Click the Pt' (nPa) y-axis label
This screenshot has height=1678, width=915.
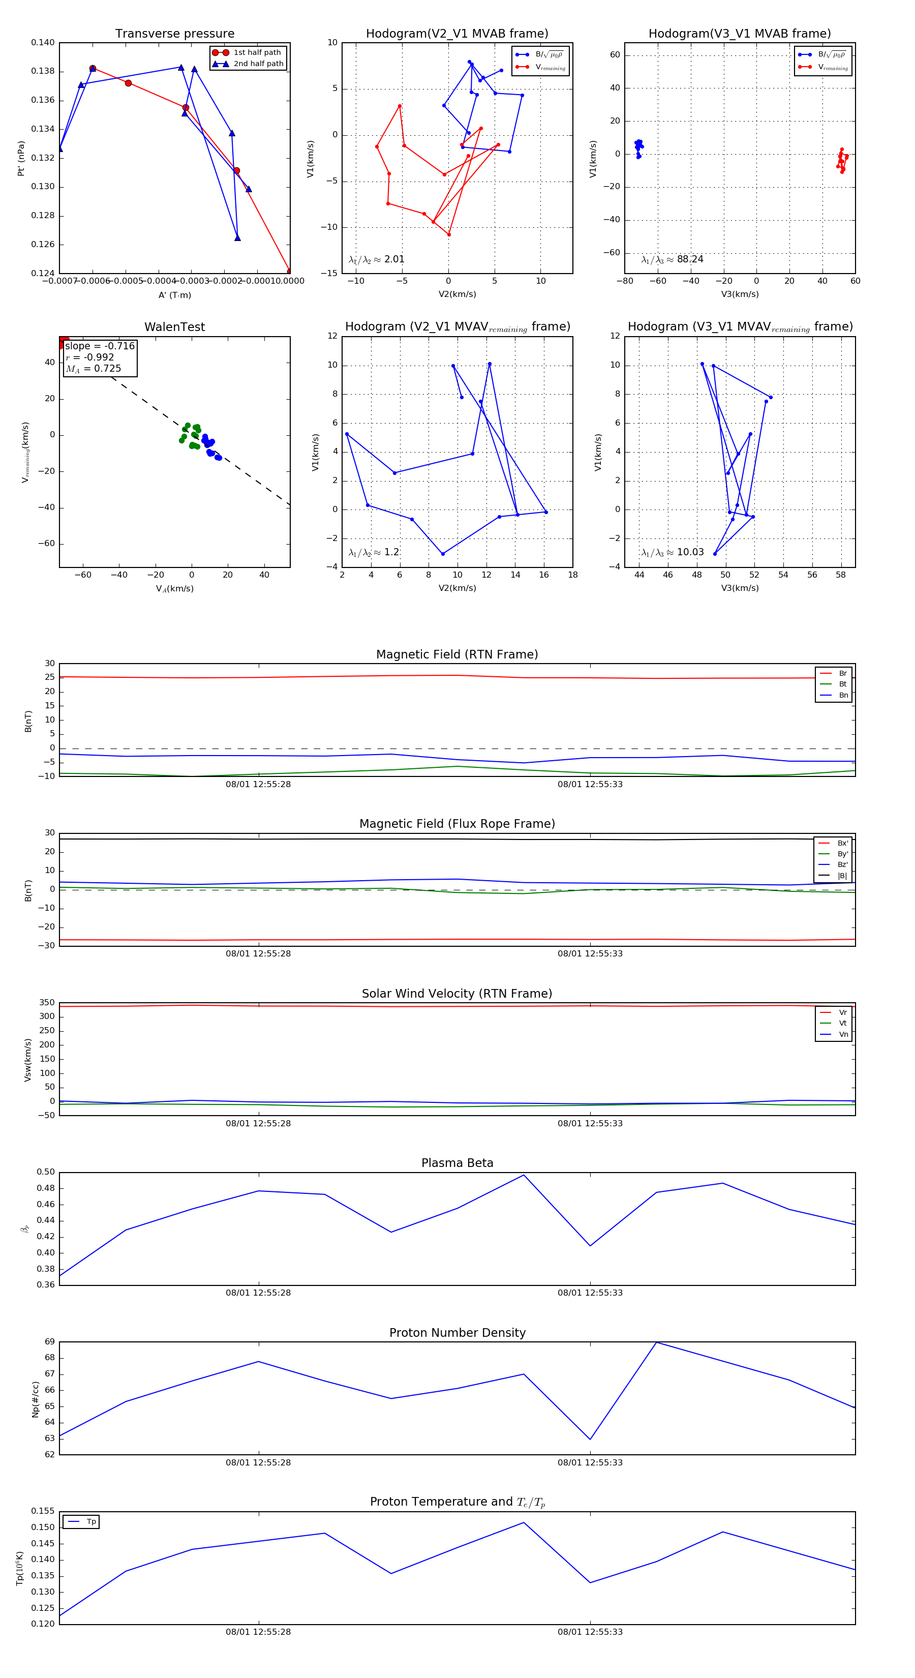coord(21,158)
